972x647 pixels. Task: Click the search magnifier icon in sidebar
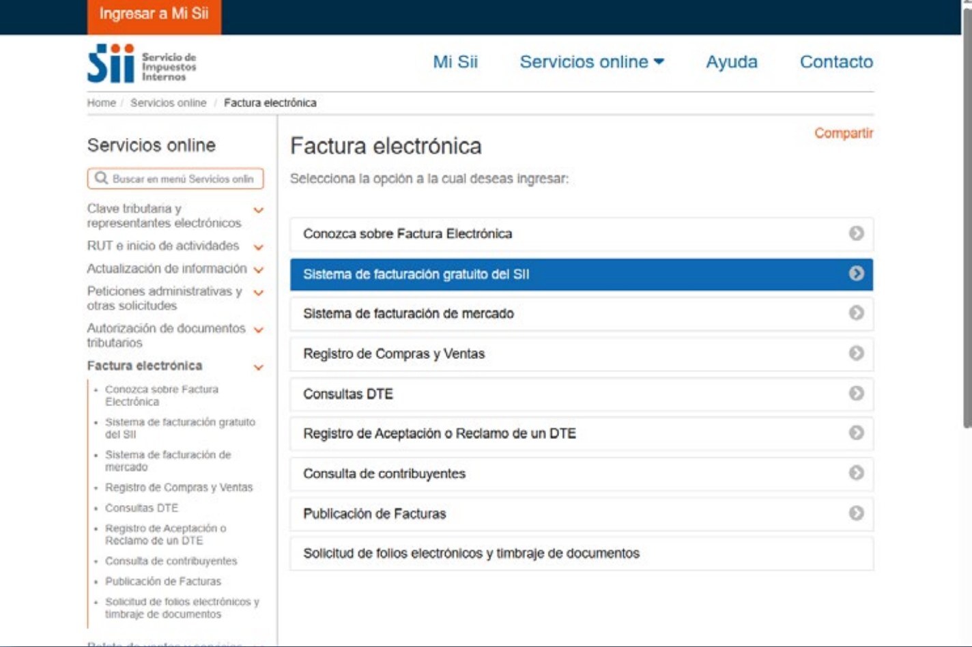(101, 178)
